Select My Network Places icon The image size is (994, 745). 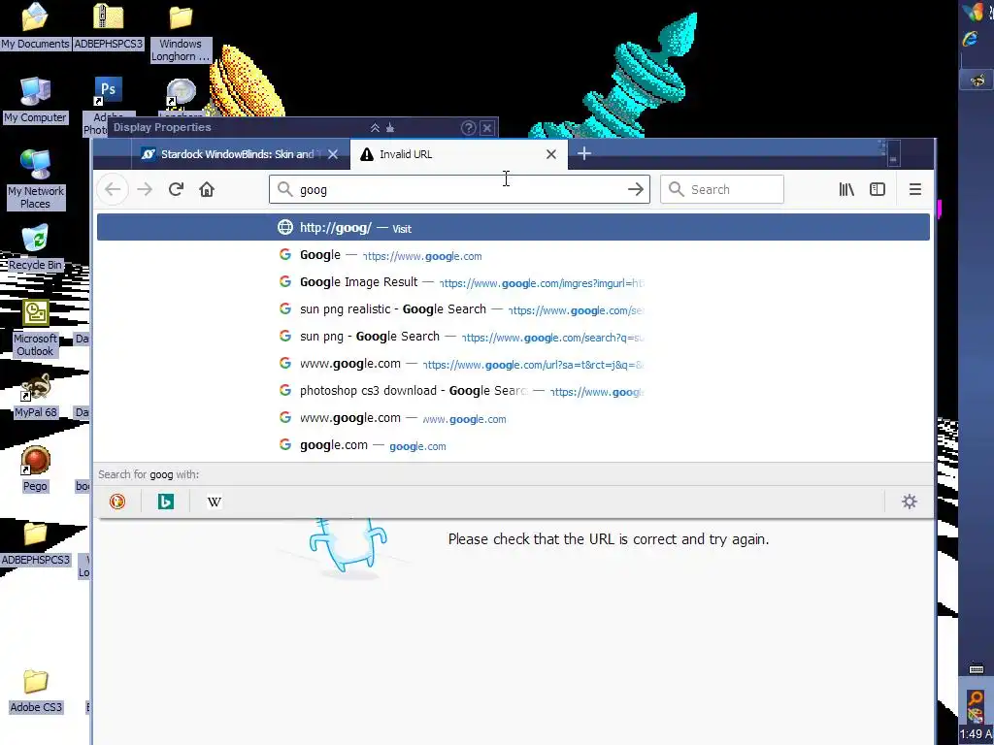tap(35, 179)
